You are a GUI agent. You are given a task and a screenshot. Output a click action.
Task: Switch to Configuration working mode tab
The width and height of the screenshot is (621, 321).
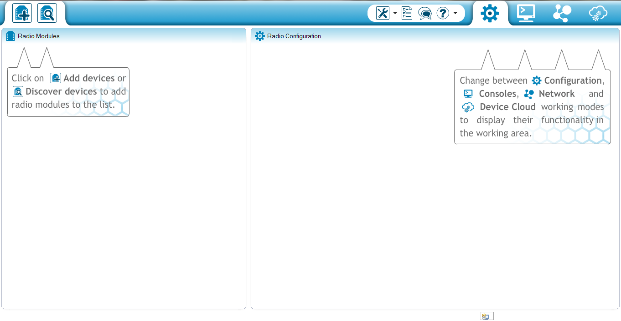point(490,13)
